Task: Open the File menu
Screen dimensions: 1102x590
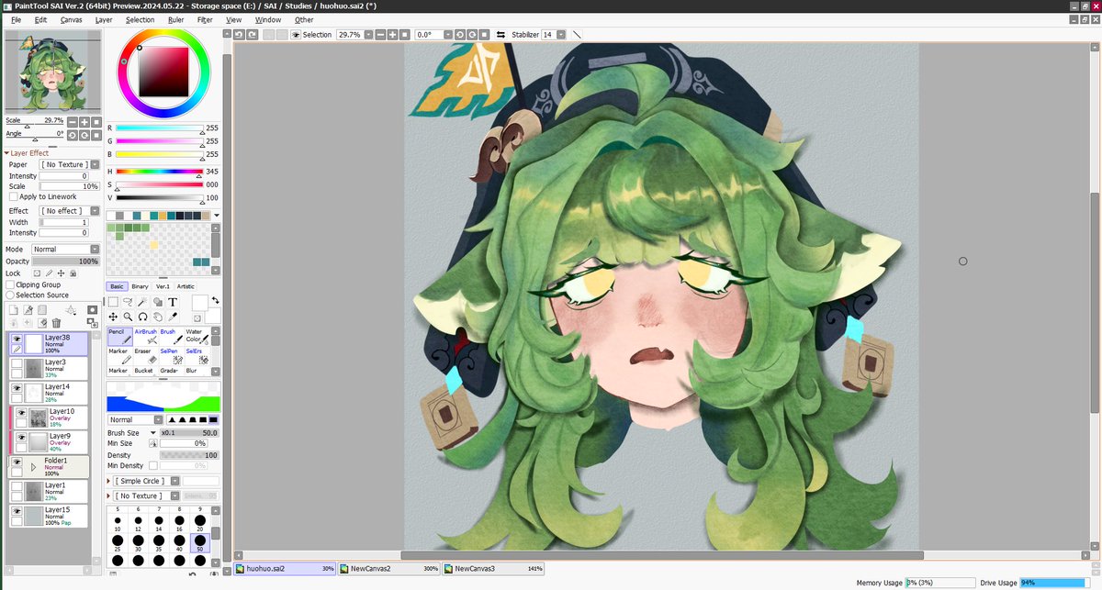Action: tap(17, 19)
